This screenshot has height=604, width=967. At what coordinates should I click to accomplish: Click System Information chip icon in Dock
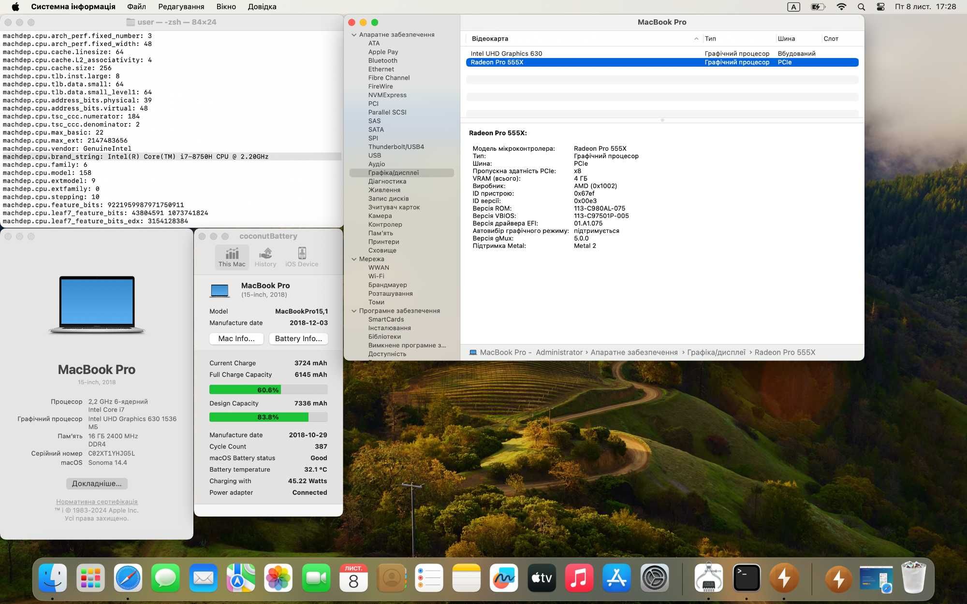coord(709,577)
